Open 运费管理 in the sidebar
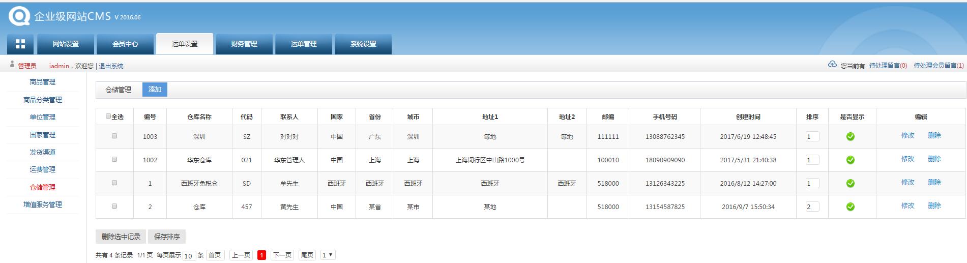Viewport: 967px width, 263px height. tap(42, 170)
